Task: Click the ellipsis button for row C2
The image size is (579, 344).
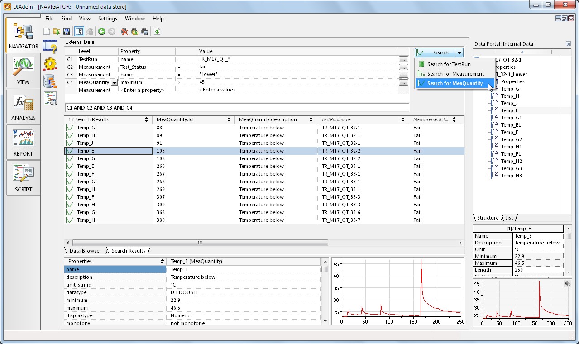Action: [x=403, y=67]
